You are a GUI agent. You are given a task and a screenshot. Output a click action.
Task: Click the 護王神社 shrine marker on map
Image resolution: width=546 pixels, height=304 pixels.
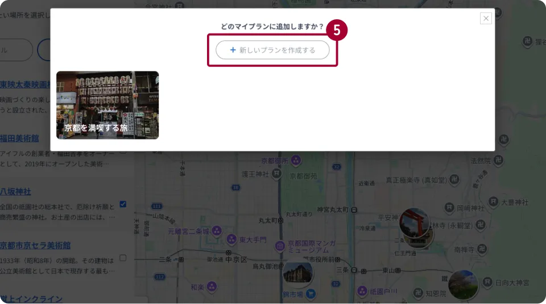(276, 174)
